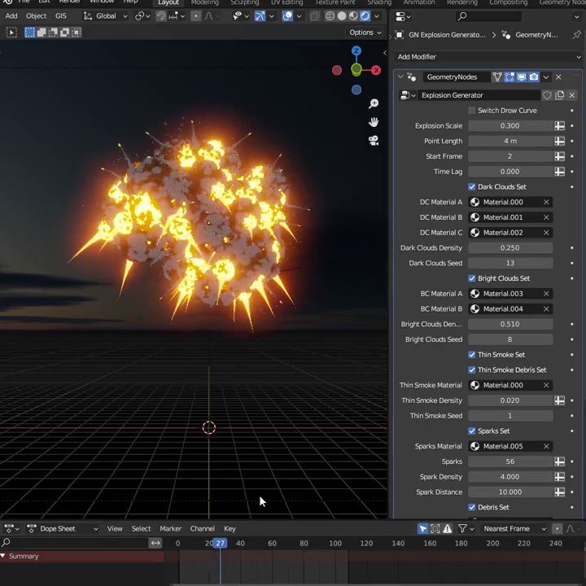This screenshot has width=586, height=586.
Task: Uncheck Debris Set checkbox
Action: [471, 507]
